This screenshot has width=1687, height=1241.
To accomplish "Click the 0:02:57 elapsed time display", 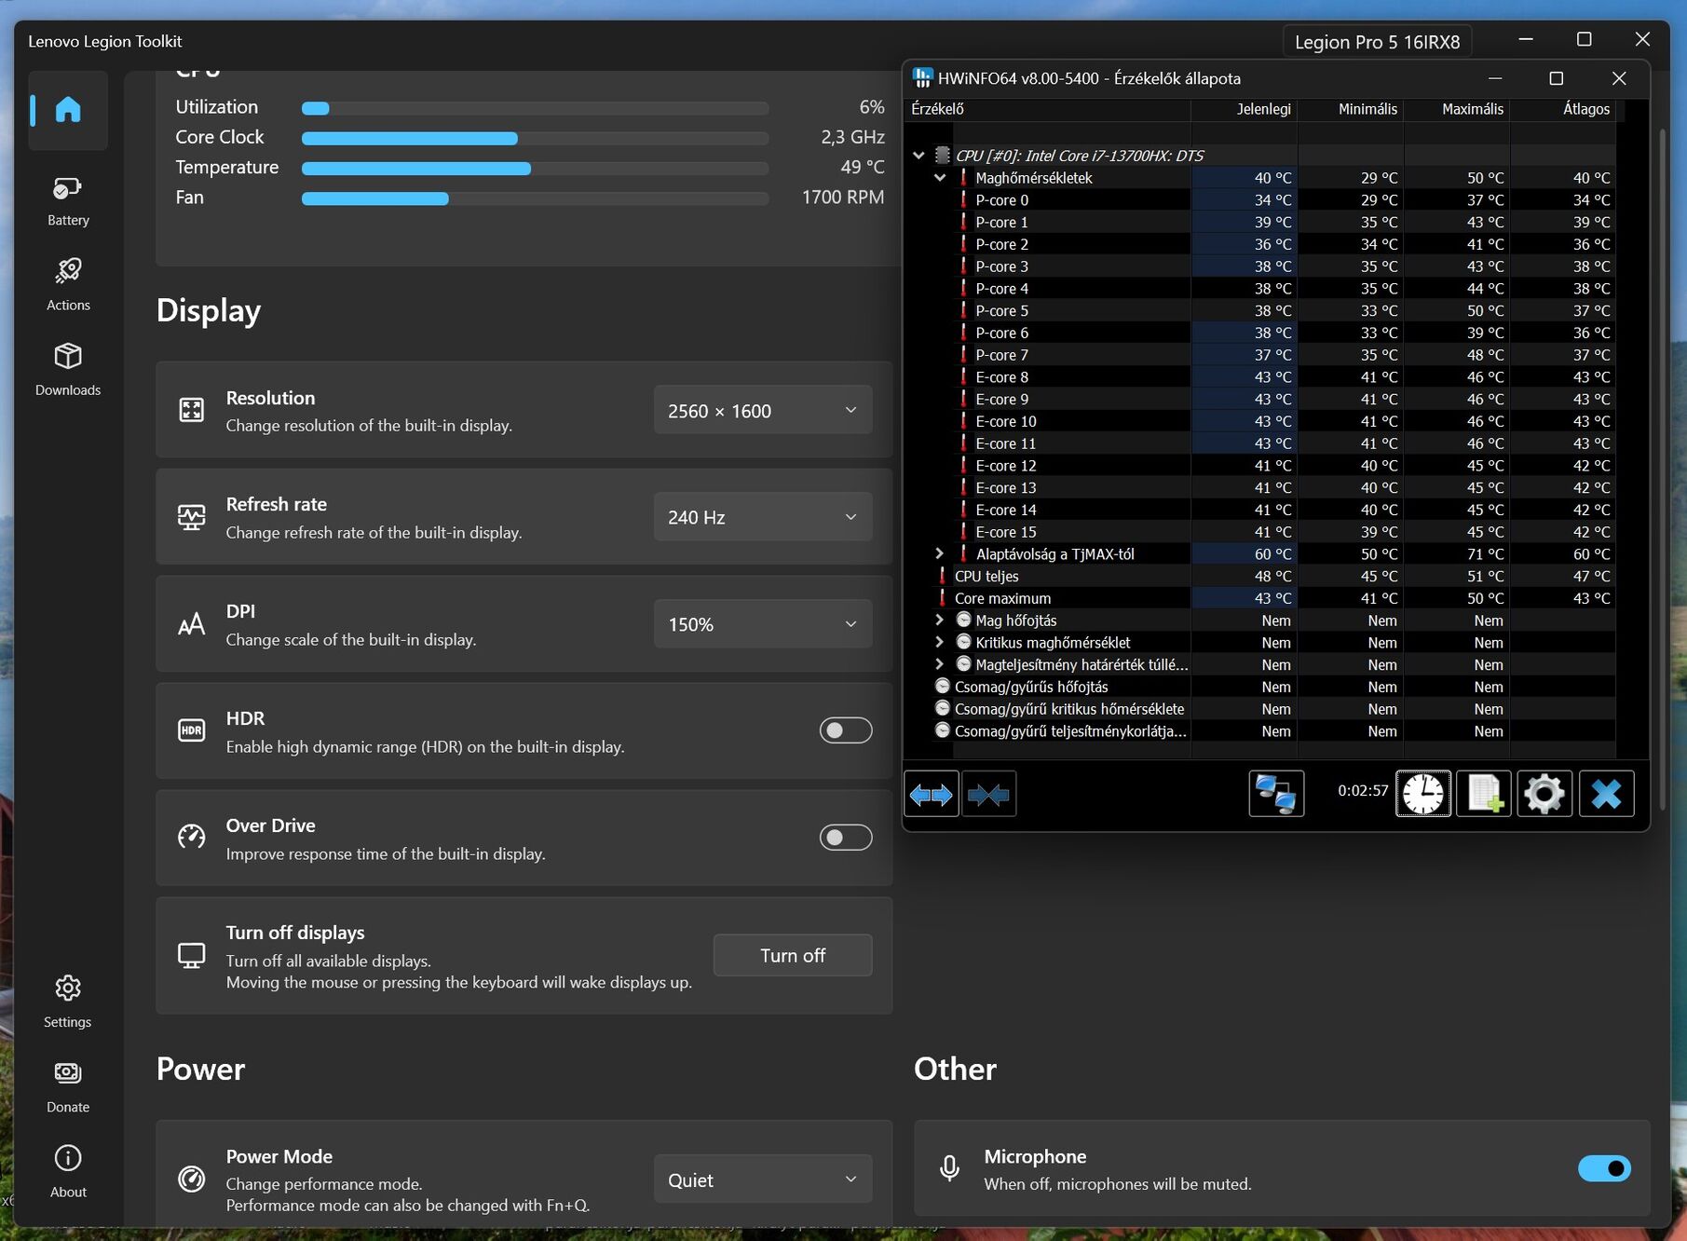I will point(1363,790).
